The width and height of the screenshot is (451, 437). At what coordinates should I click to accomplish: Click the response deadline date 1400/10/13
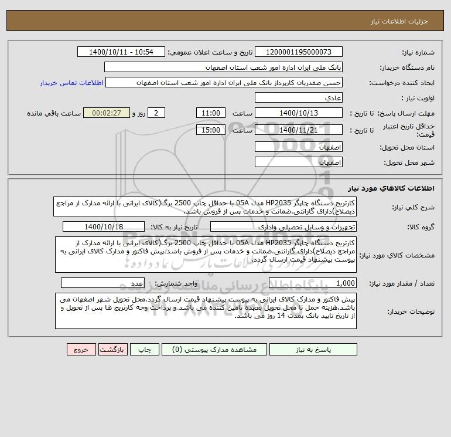point(299,113)
